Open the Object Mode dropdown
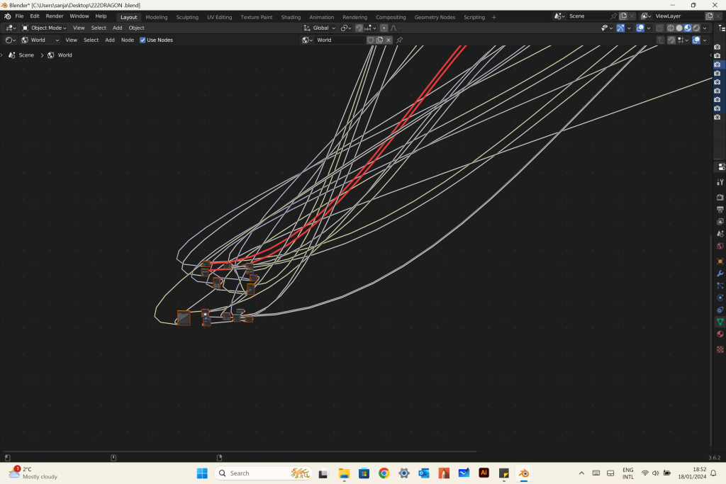Image resolution: width=726 pixels, height=484 pixels. coord(45,28)
